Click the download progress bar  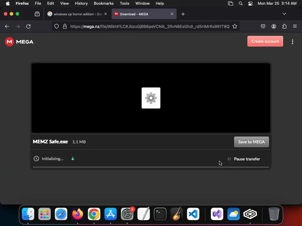151,167
